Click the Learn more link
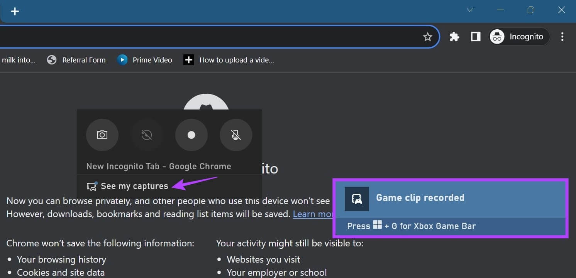 [x=313, y=214]
